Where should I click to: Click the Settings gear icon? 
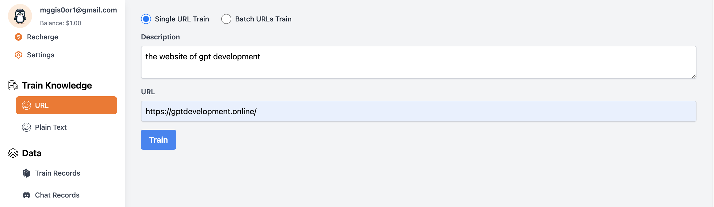tap(18, 55)
